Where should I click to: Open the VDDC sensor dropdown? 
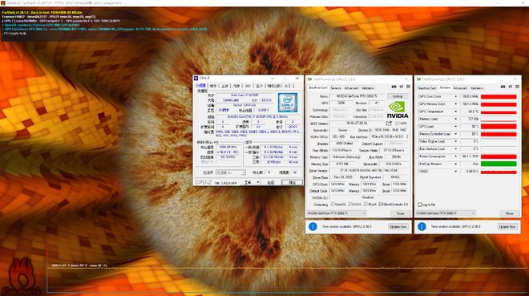[x=456, y=171]
